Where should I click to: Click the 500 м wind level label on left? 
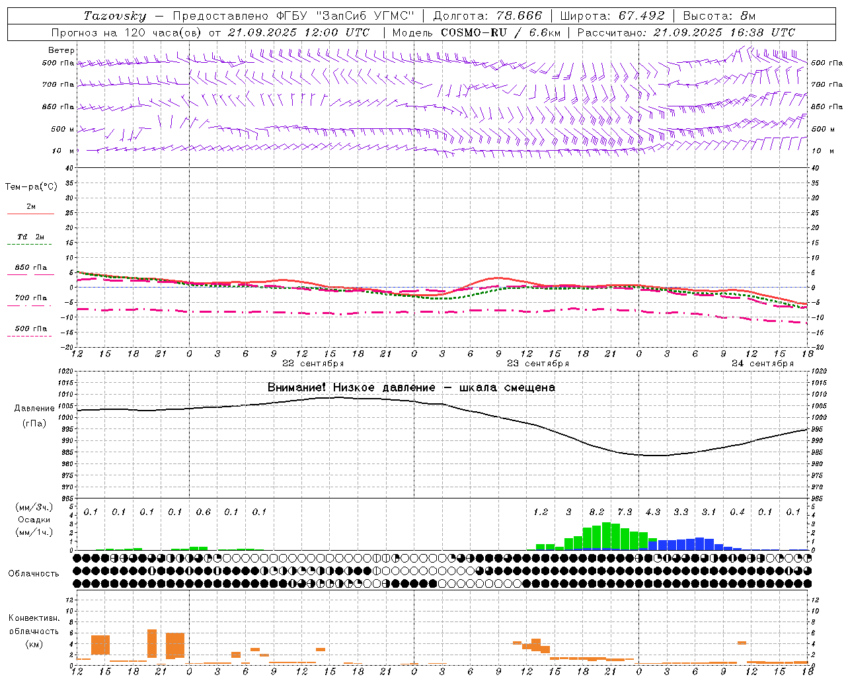pyautogui.click(x=63, y=130)
